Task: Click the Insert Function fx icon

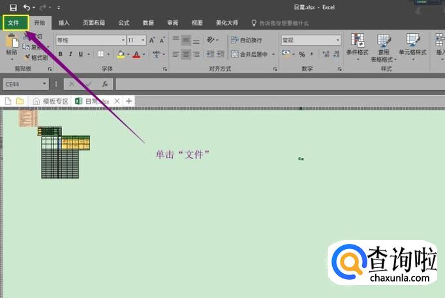Action: 104,84
